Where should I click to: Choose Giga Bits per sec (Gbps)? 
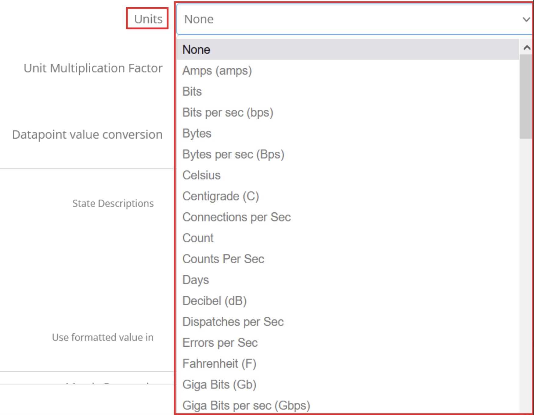(246, 405)
